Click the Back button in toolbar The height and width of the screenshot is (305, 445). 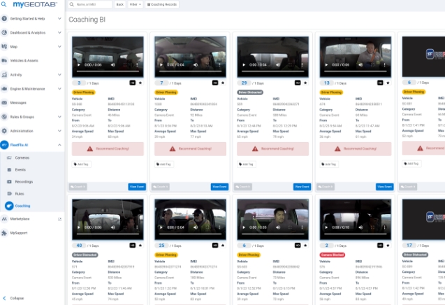click(120, 4)
